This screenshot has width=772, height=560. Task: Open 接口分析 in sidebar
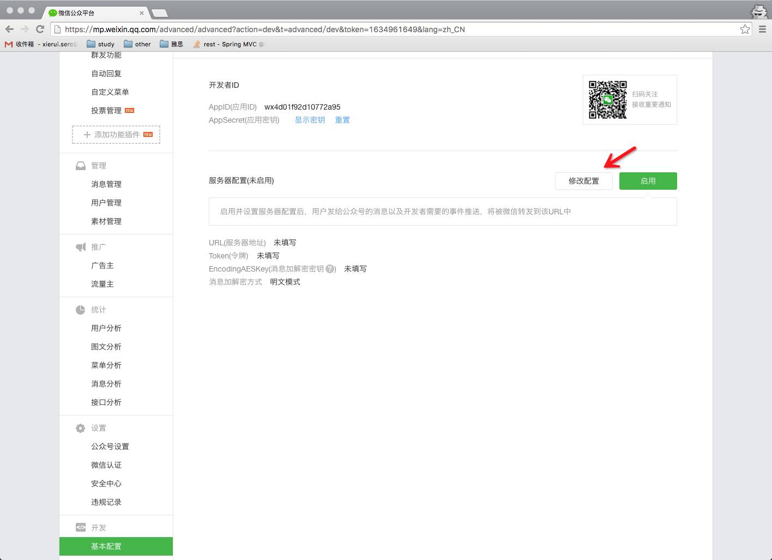point(106,402)
